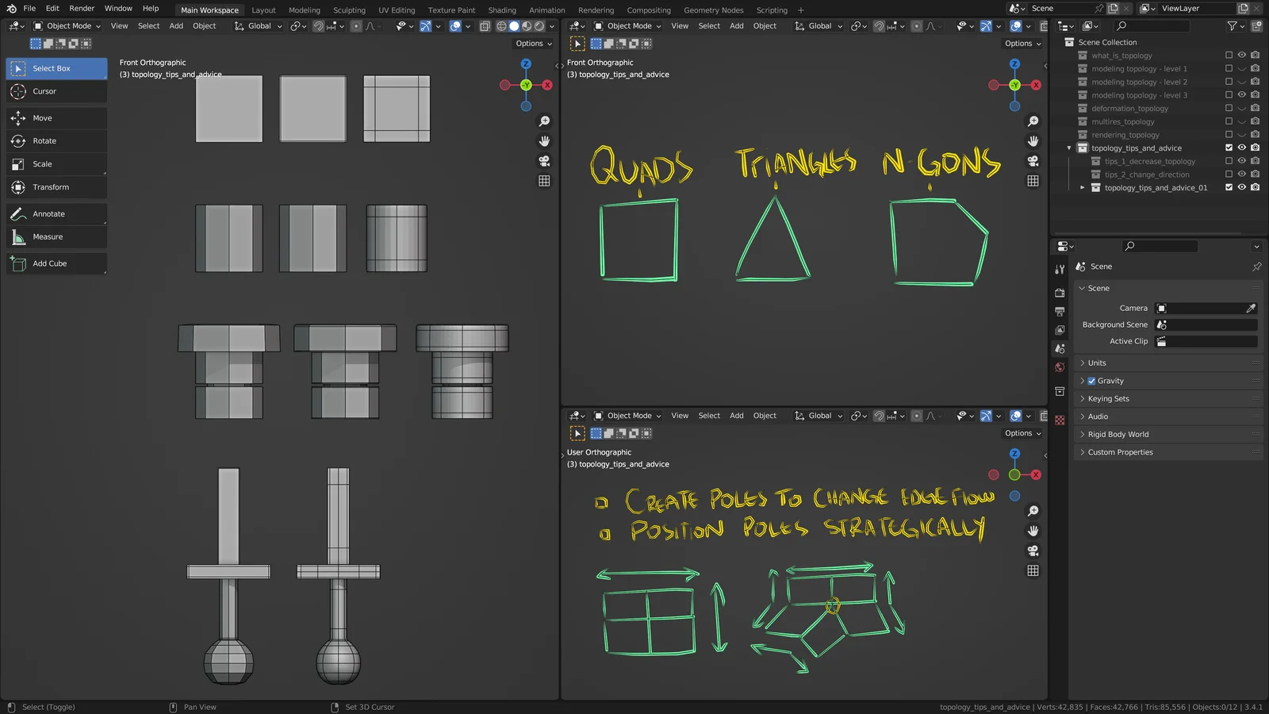Click the Add Cube tool
Image resolution: width=1269 pixels, height=714 pixels.
[x=56, y=263]
